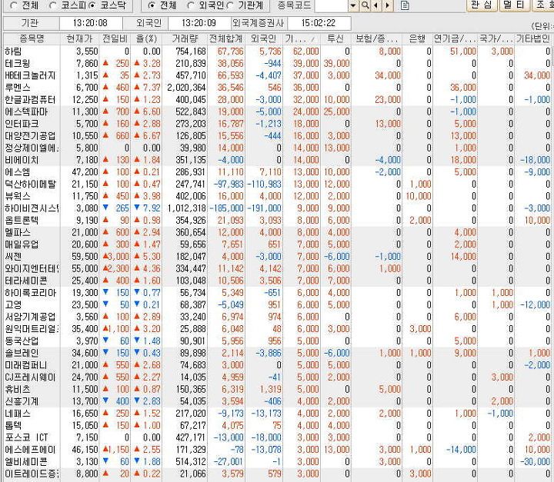Select the 고영 stock name
Image resolution: width=554 pixels, height=482 pixels.
tap(13, 304)
